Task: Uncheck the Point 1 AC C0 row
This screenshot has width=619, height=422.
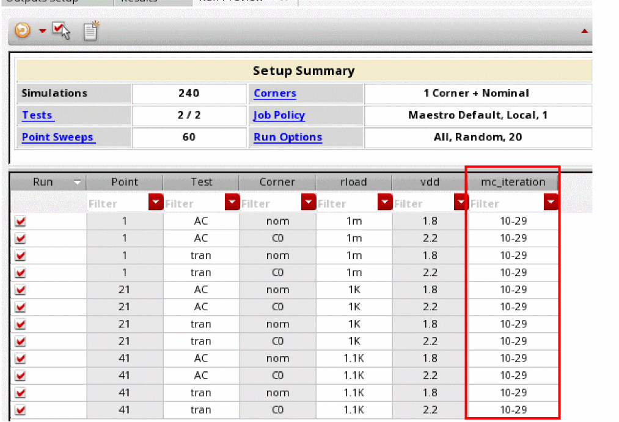Action: pos(21,238)
